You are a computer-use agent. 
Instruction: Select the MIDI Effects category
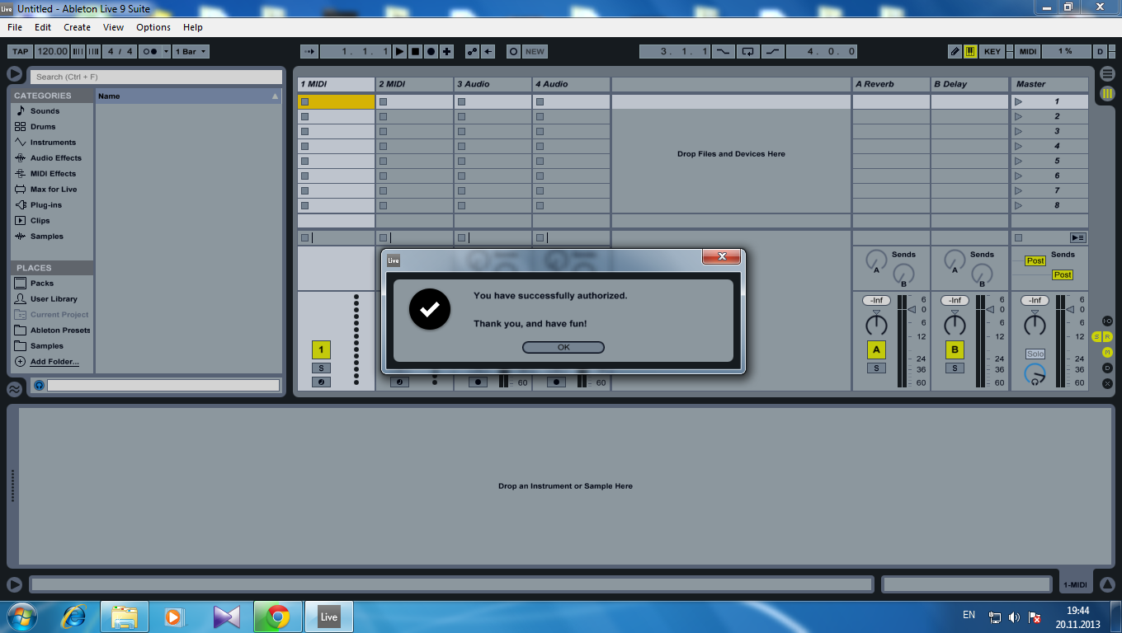coord(53,174)
